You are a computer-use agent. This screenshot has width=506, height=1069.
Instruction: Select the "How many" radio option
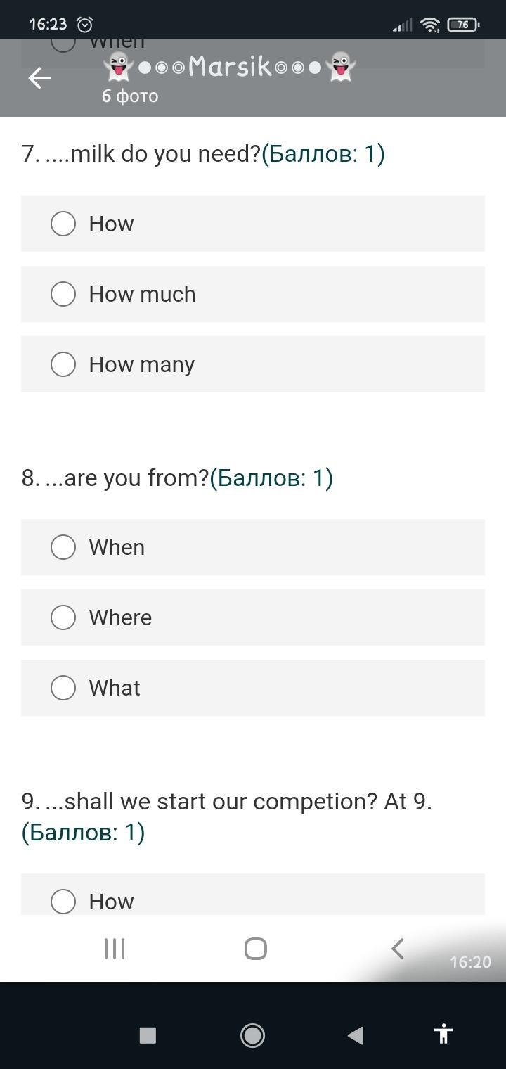(x=63, y=364)
